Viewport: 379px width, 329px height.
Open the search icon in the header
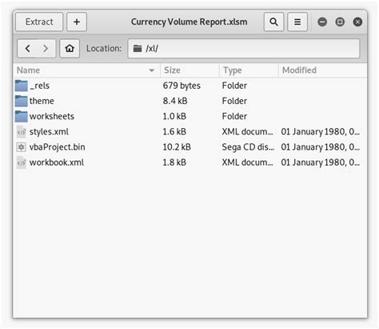(x=273, y=22)
